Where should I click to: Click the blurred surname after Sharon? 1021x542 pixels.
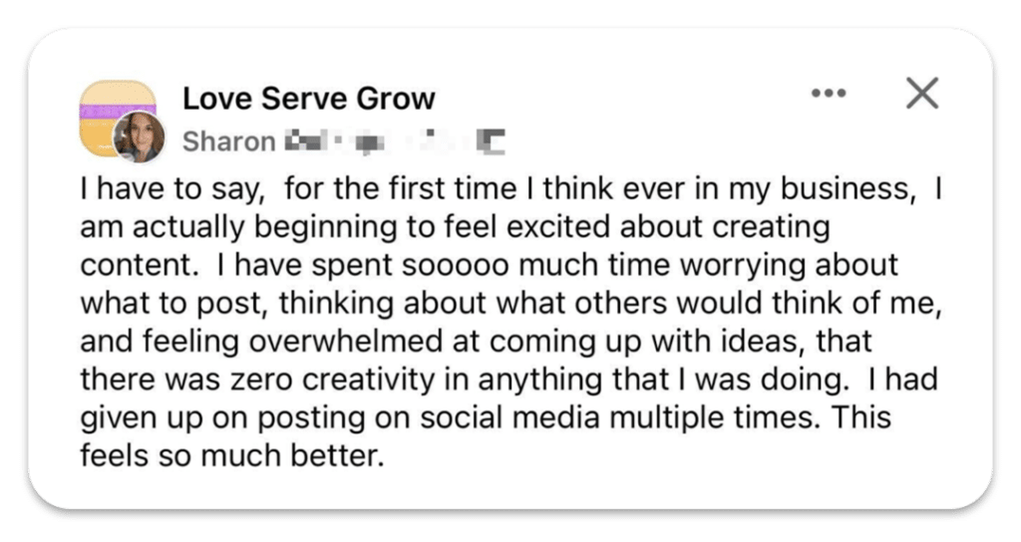[304, 140]
